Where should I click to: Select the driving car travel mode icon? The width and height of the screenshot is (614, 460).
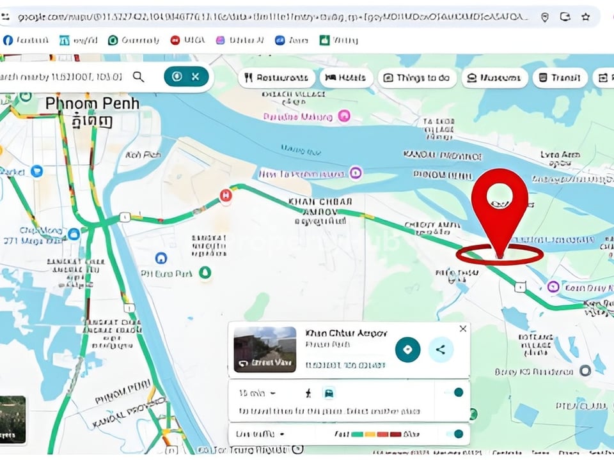329,393
